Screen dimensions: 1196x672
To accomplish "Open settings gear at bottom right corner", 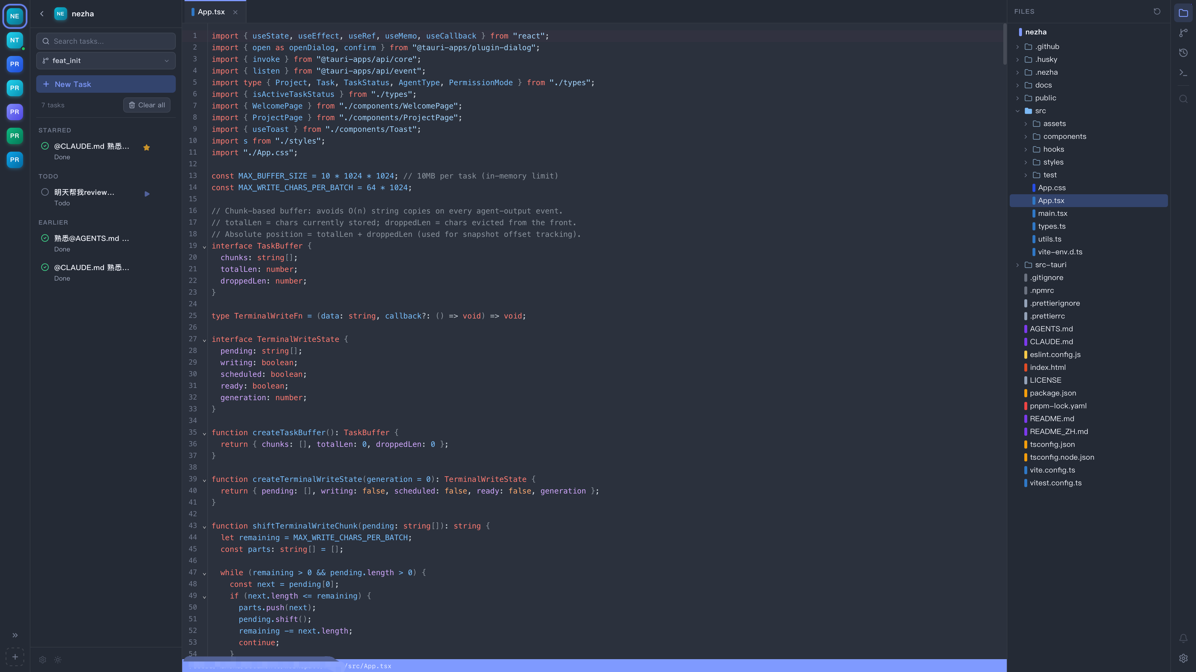I will click(x=1183, y=659).
